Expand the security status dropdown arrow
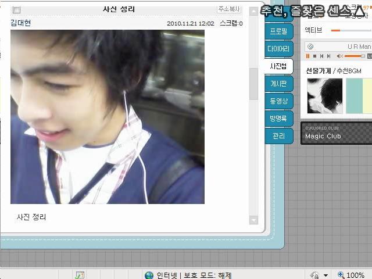The width and height of the screenshot is (372, 279). tap(325, 276)
